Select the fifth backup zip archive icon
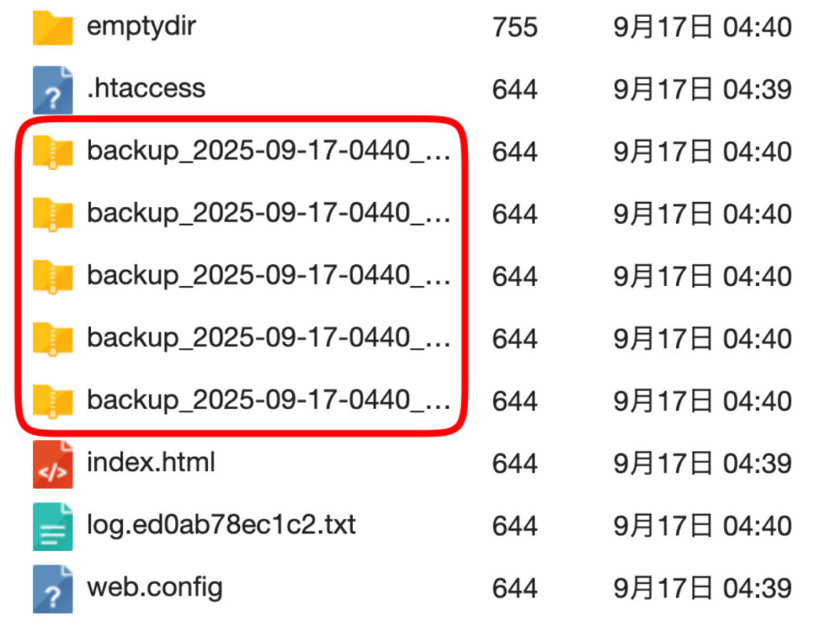The image size is (825, 642). 52,401
